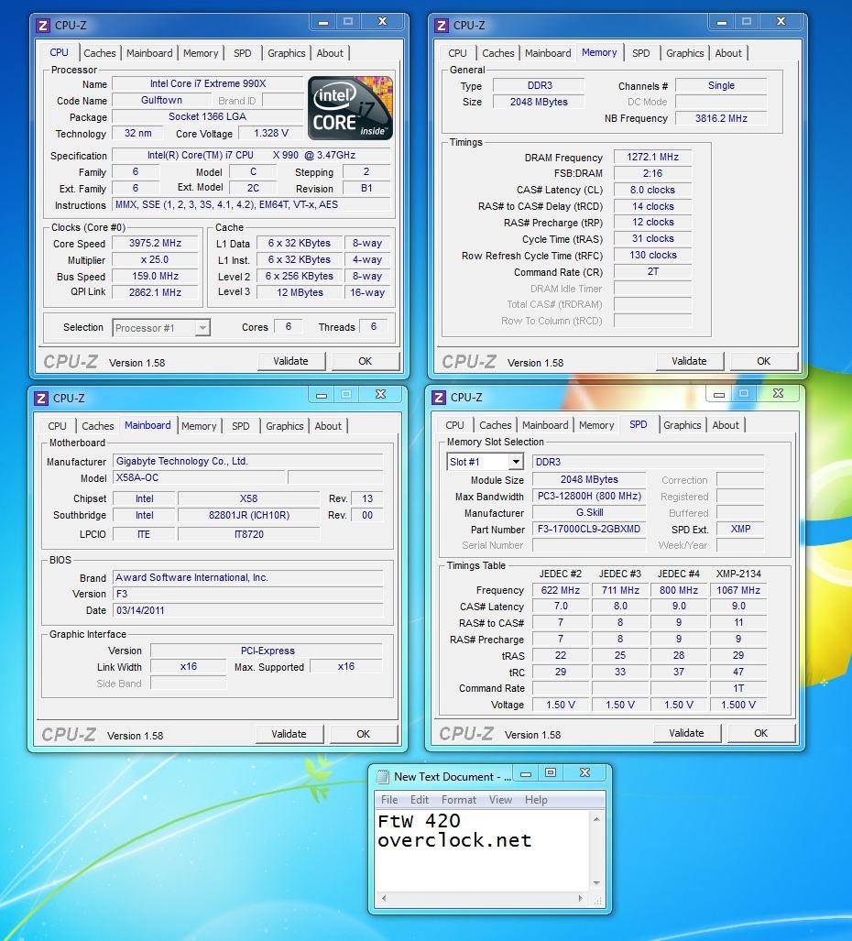Screen dimensions: 852x941
Task: Close the Notepad New Text Document window
Action: (585, 773)
